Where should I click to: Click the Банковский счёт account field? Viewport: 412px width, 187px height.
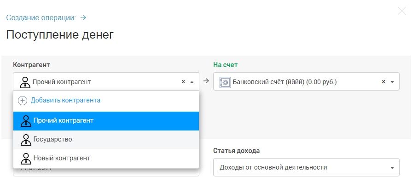(295, 82)
